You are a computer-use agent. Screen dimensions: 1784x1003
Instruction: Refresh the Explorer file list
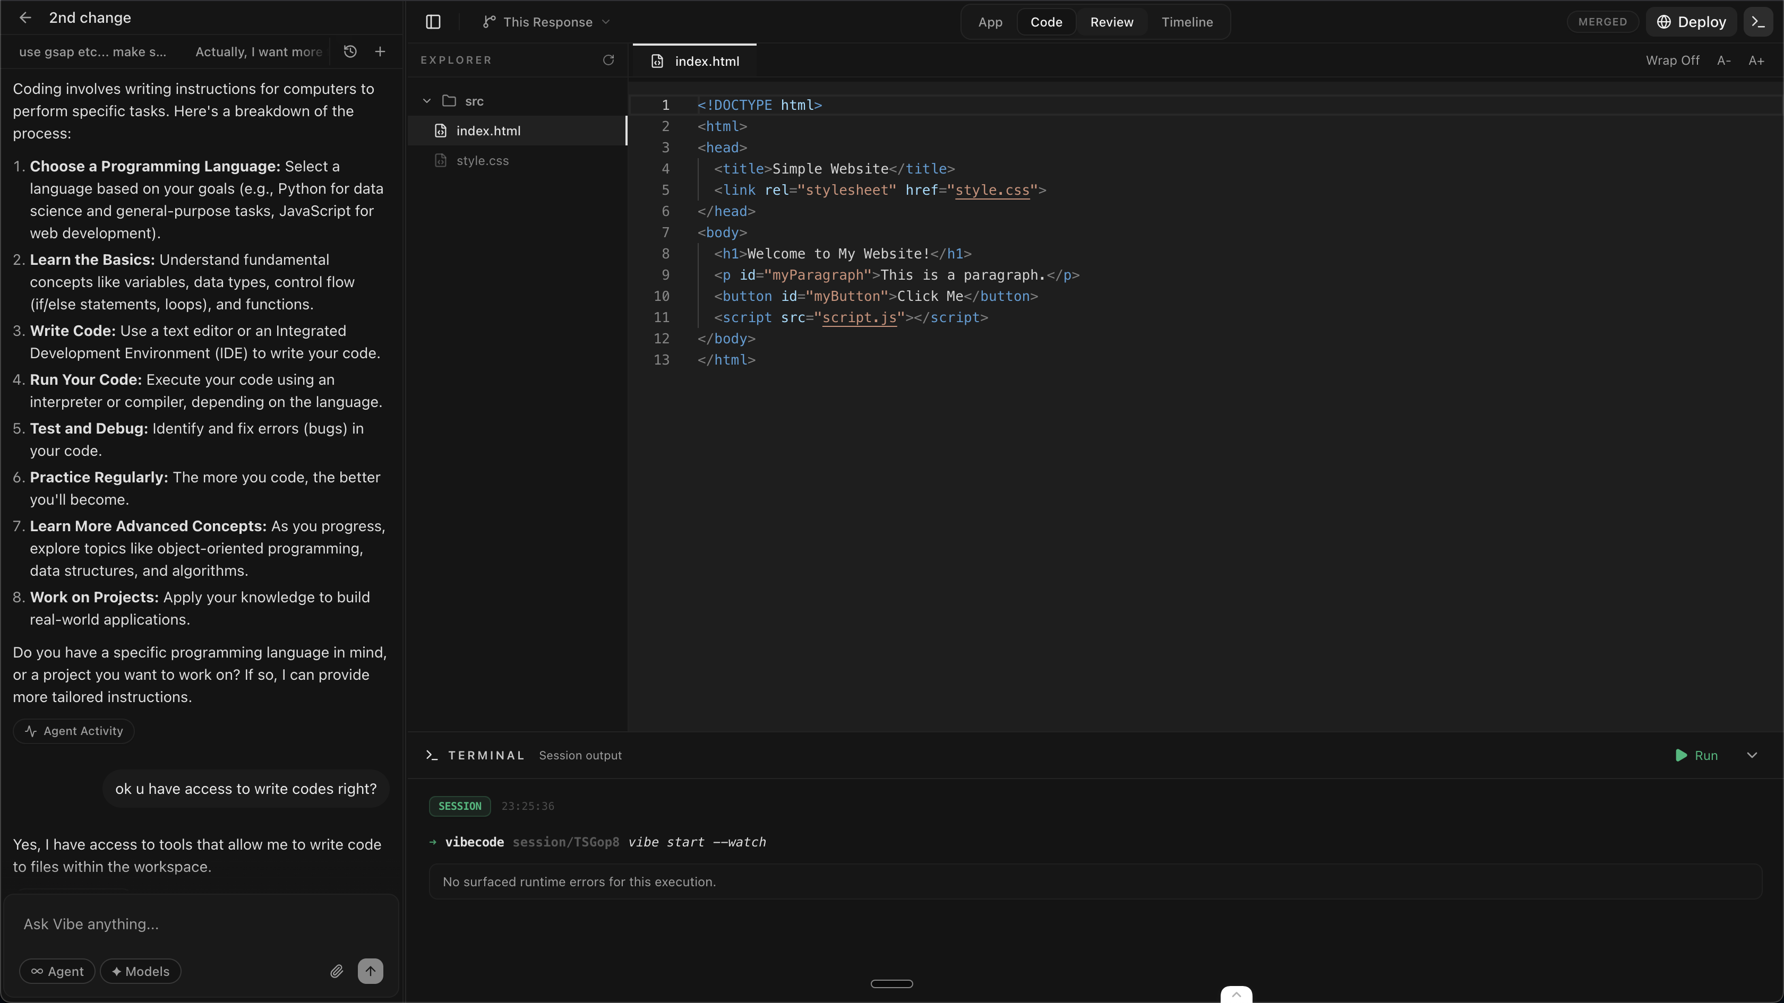pyautogui.click(x=608, y=60)
